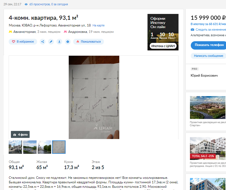Click the print icon
226x190 pixels.
tap(68, 42)
